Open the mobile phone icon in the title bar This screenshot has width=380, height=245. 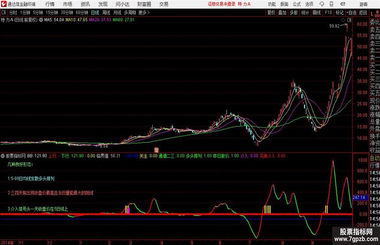(331, 4)
